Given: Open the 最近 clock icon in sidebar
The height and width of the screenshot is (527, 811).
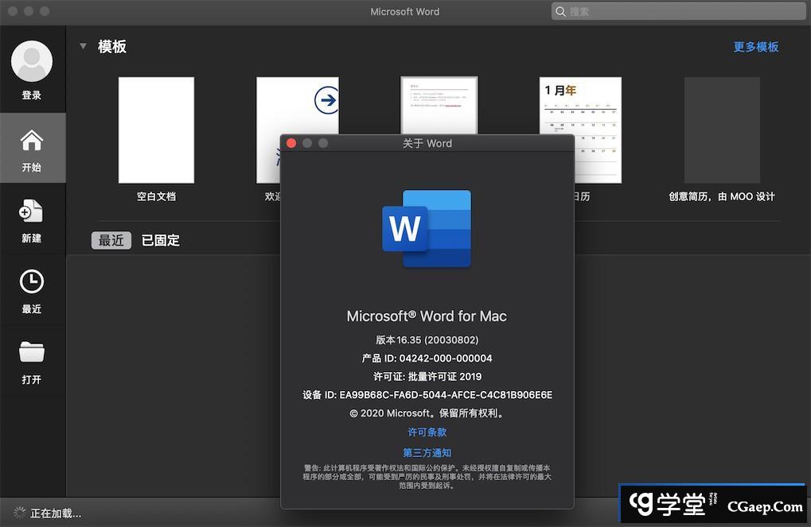Looking at the screenshot, I should point(32,281).
